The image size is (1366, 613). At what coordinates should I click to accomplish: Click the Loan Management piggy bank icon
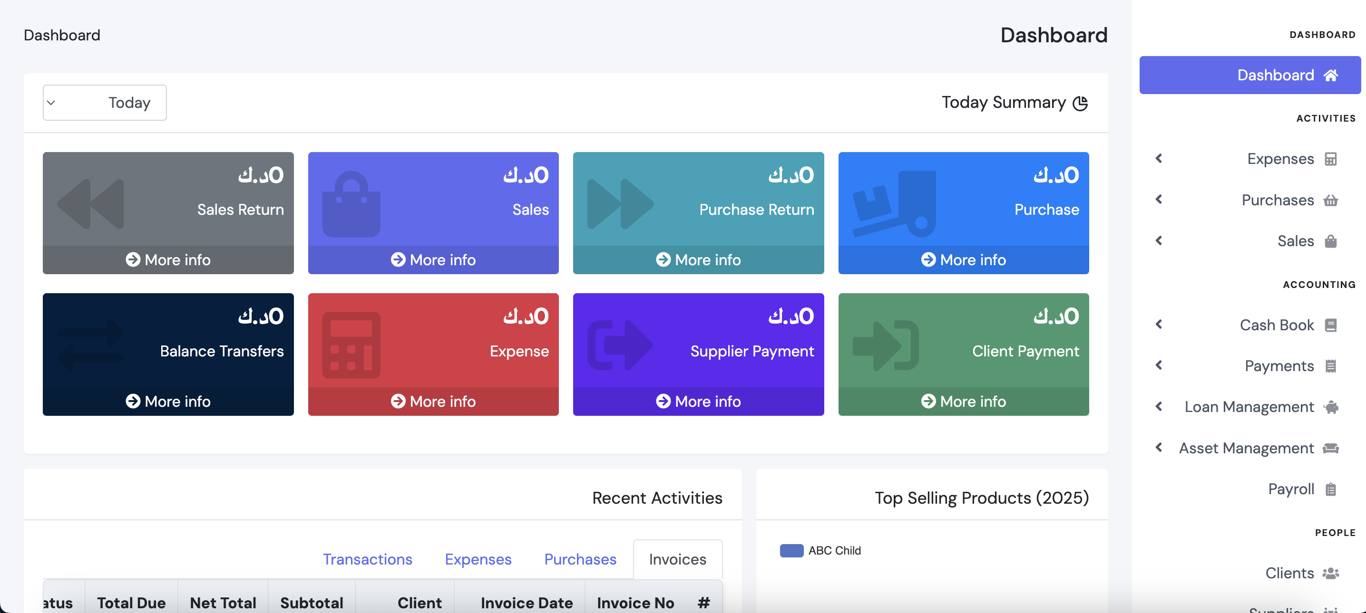pos(1330,407)
